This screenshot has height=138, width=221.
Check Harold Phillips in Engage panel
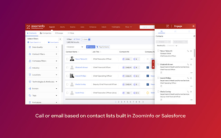click(158, 78)
